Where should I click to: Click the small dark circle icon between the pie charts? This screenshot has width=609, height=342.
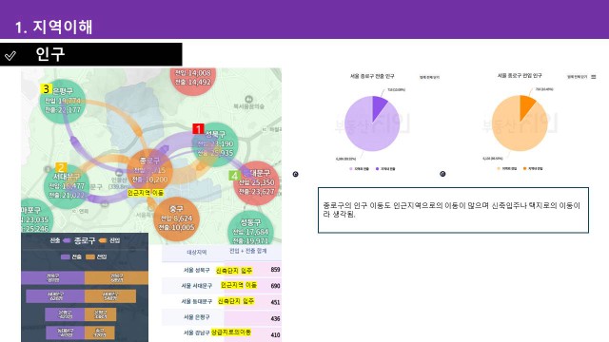pos(442,174)
